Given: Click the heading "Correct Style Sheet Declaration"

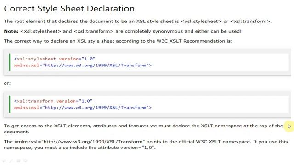Looking at the screenshot, I should 69,9.
